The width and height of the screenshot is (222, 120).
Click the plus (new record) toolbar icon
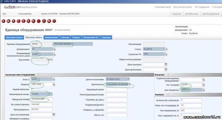click(14, 21)
